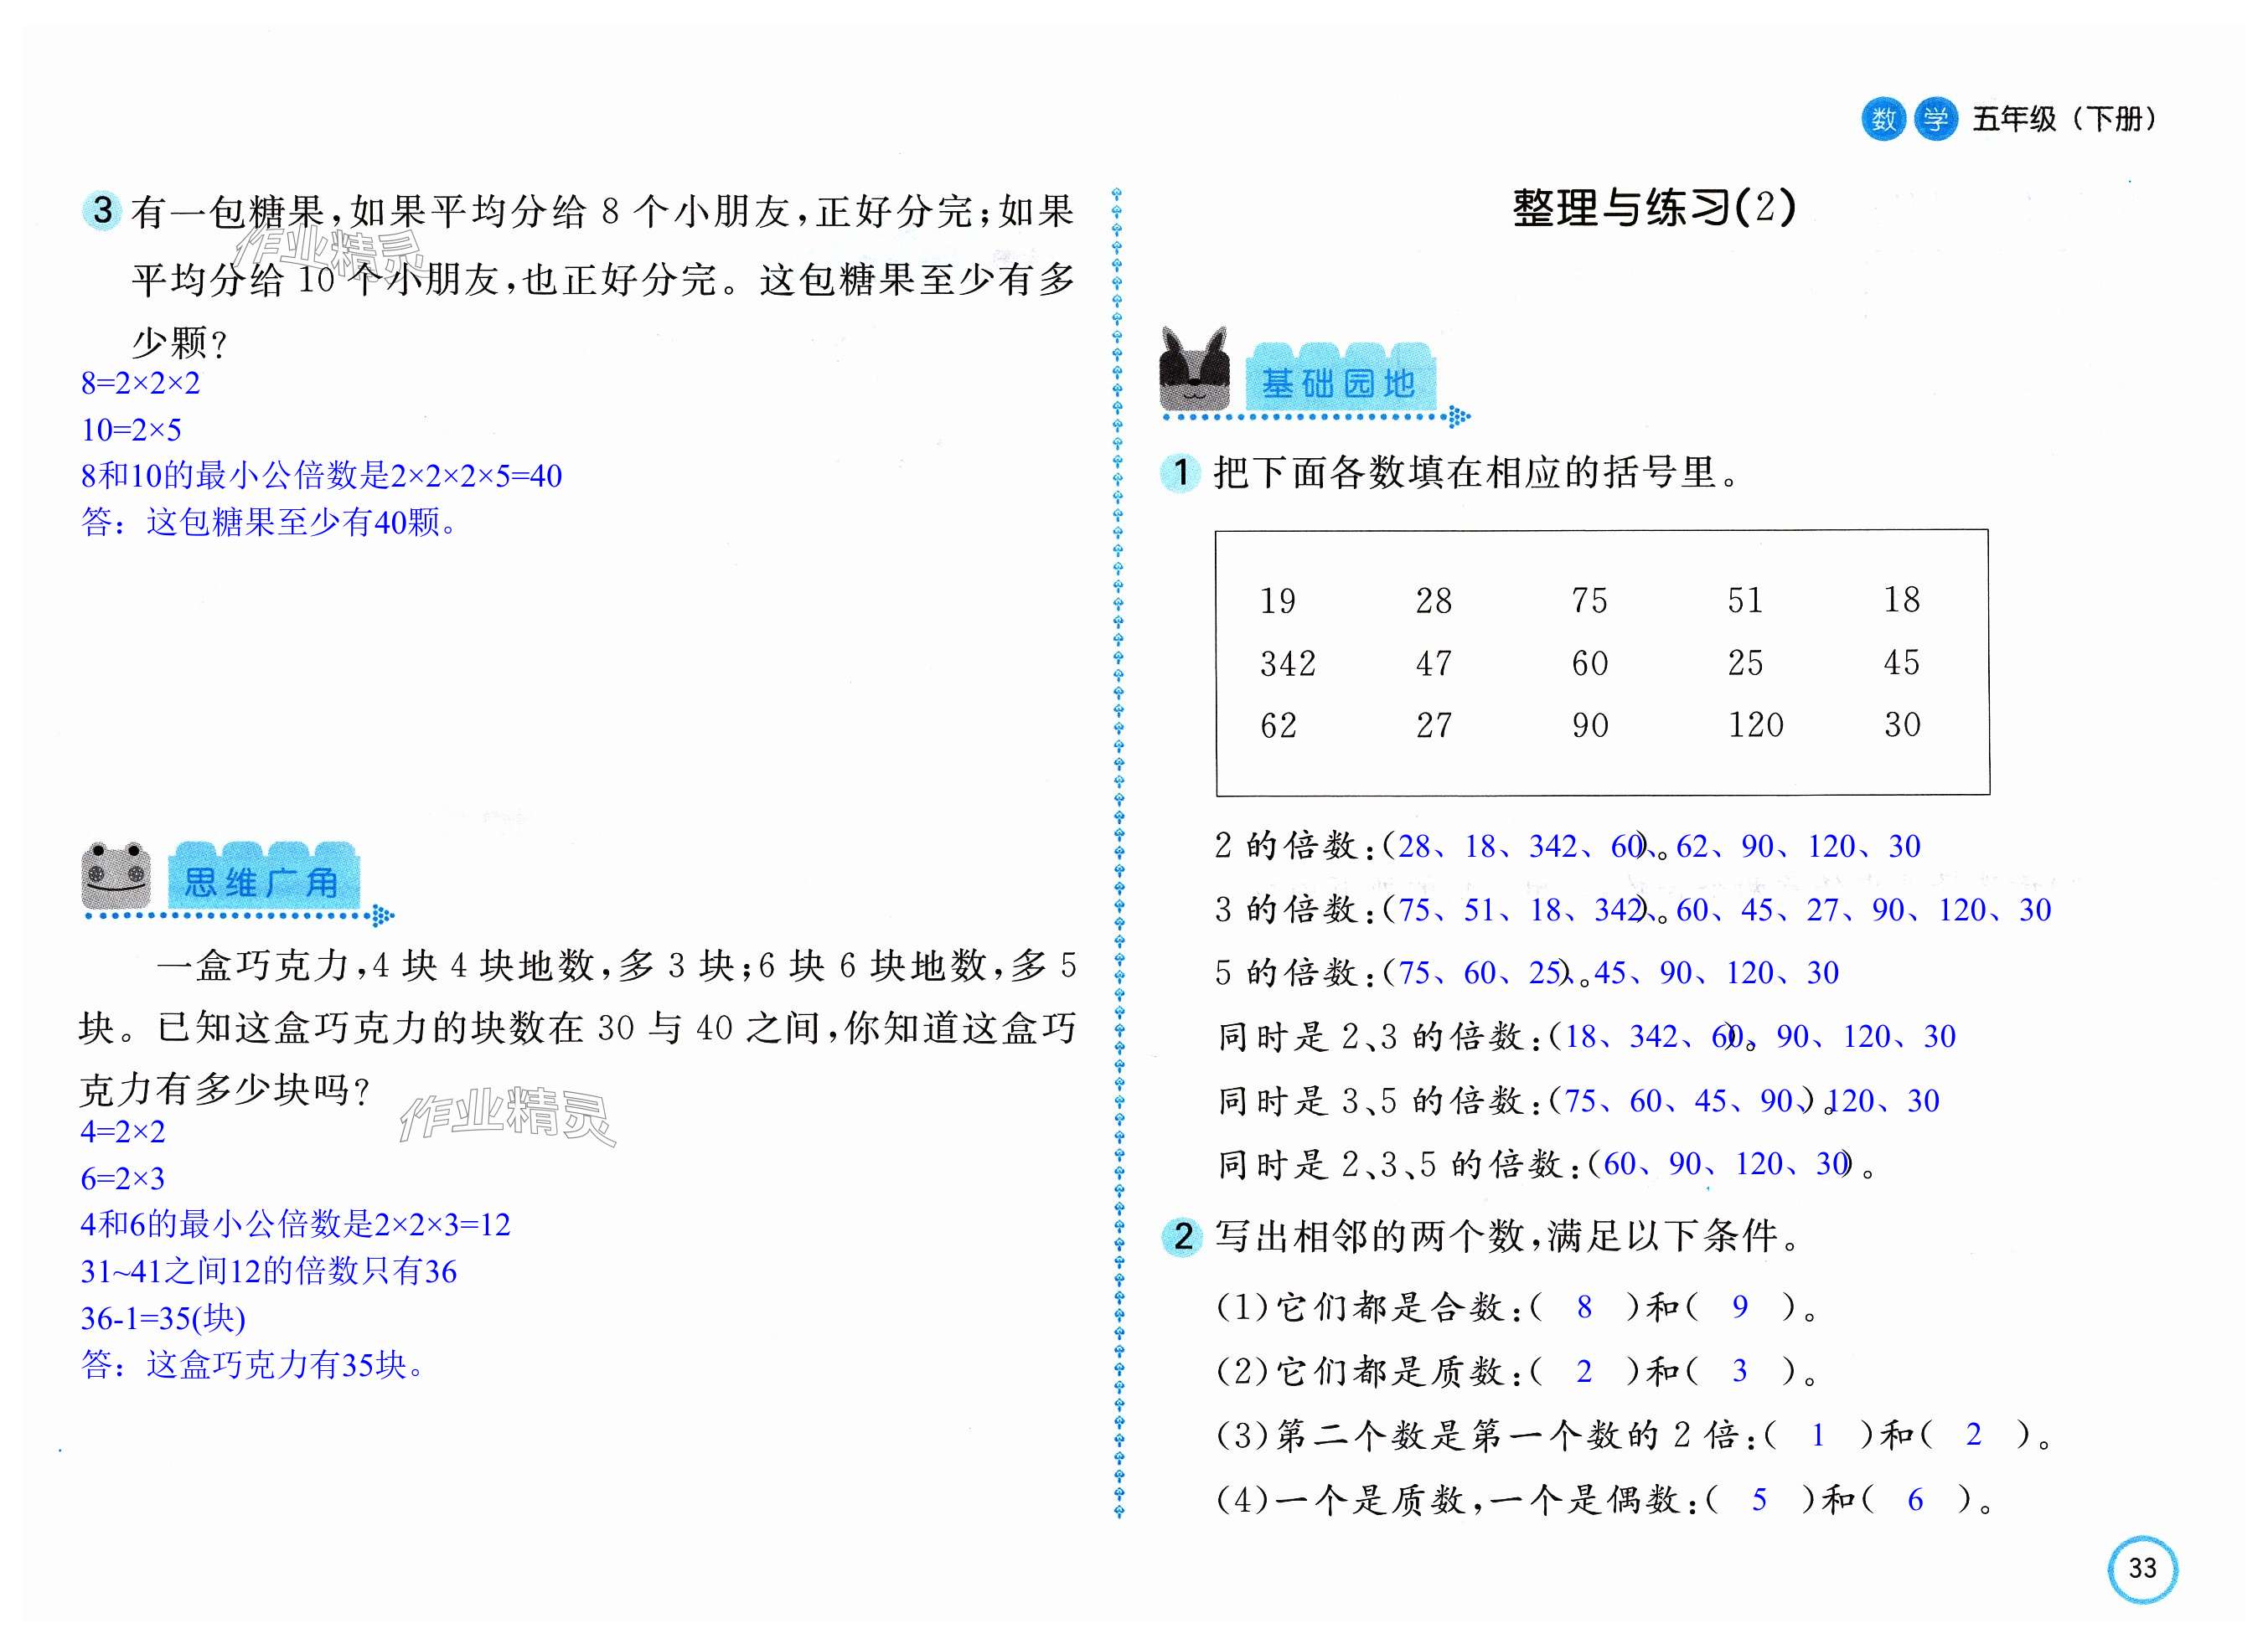2268x1644 pixels.
Task: Click the black cat mascot icon
Action: tap(1193, 370)
